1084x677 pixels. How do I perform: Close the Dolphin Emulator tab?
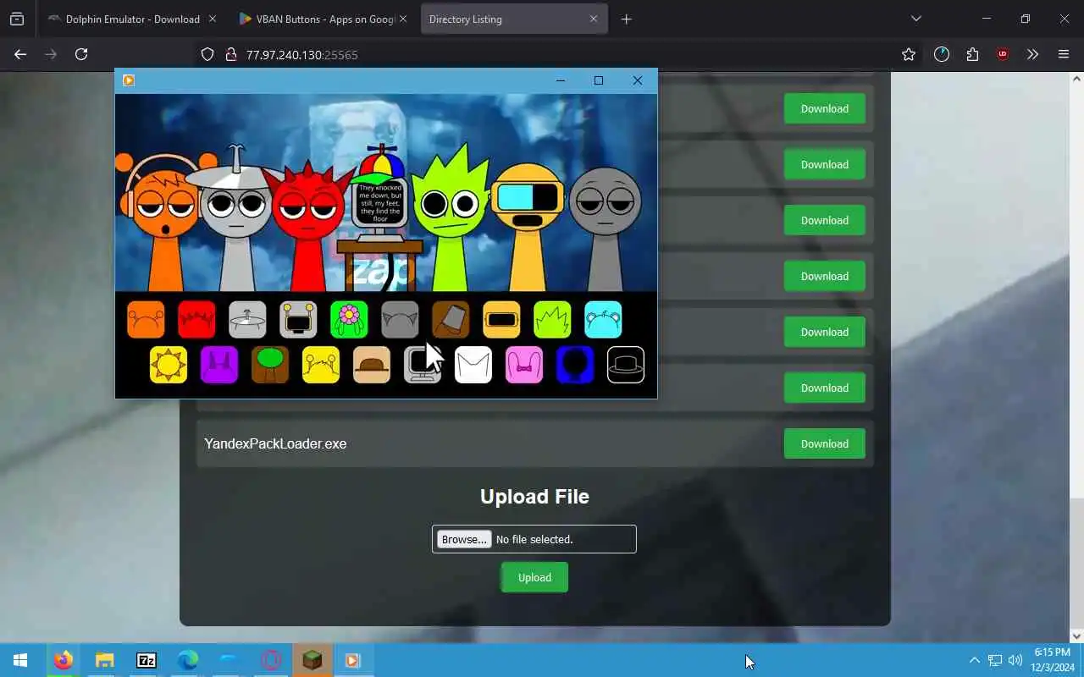(x=212, y=19)
